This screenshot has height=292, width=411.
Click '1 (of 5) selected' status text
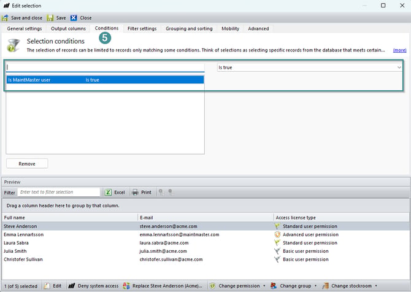pos(21,286)
